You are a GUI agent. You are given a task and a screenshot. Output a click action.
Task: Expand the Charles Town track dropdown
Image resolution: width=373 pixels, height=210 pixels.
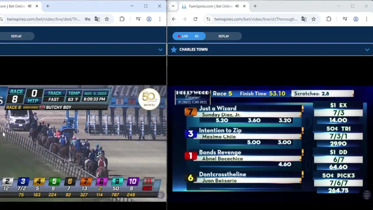[x=367, y=50]
